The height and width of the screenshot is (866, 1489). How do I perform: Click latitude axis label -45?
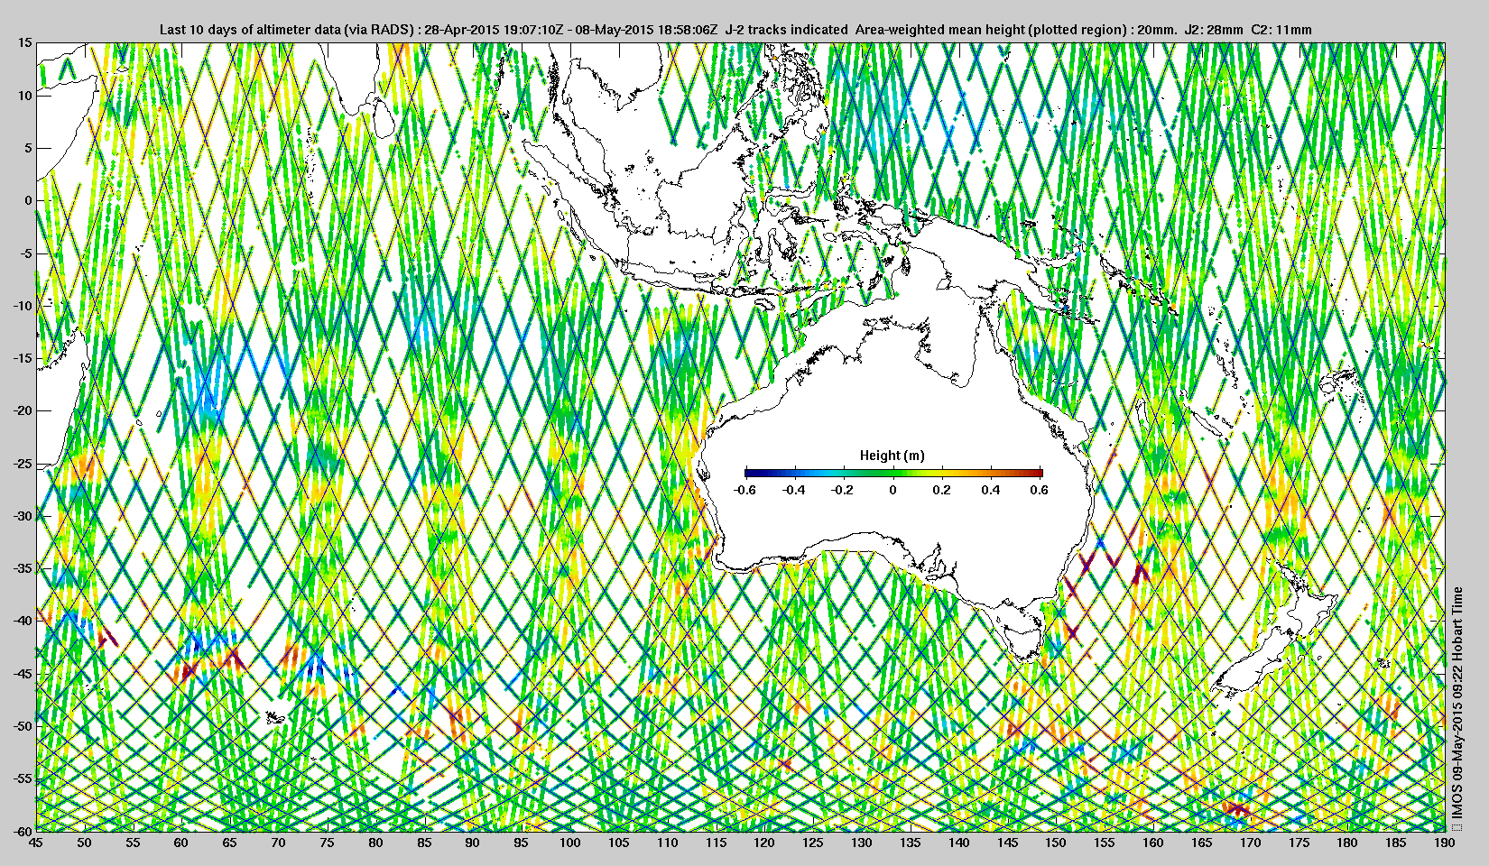[23, 673]
